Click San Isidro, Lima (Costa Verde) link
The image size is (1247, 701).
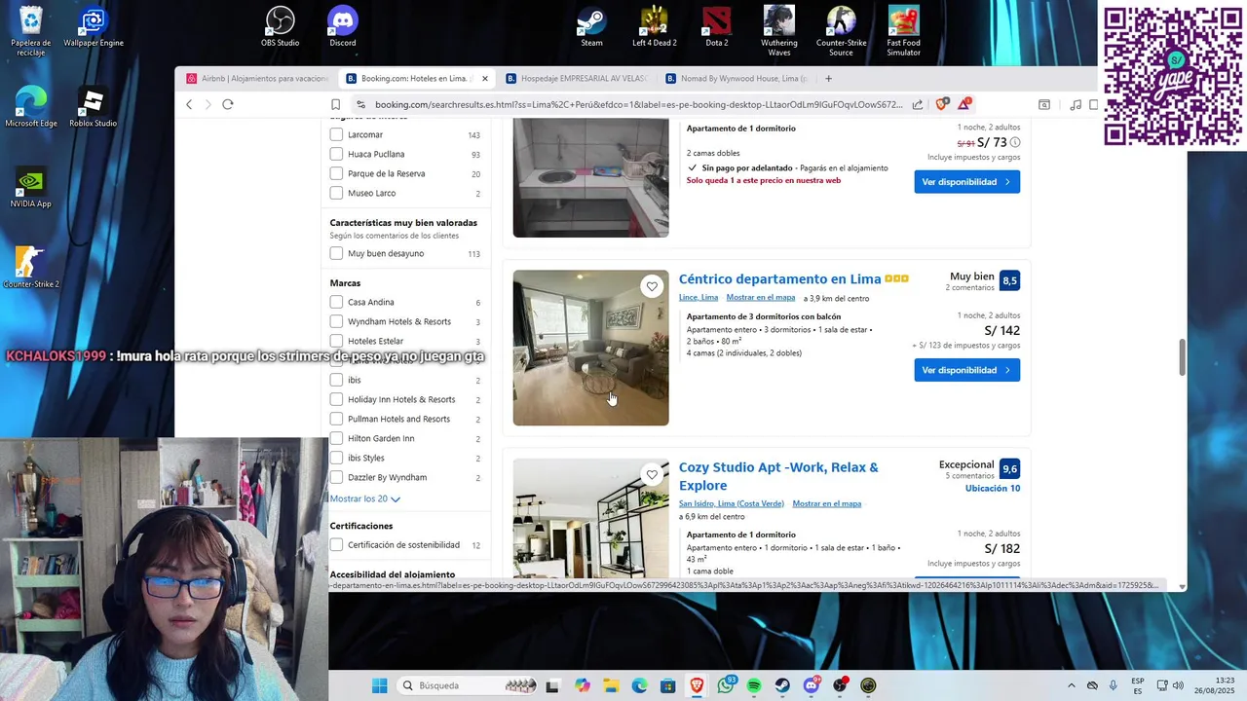[732, 503]
